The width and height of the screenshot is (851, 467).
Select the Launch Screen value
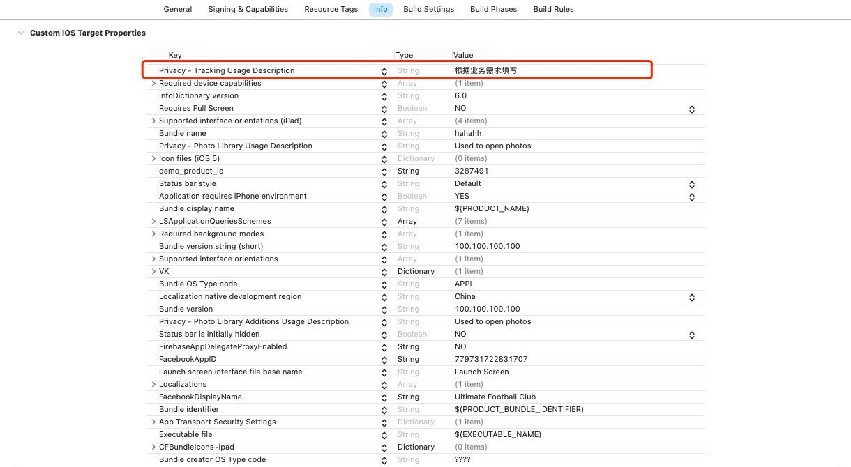(x=482, y=372)
